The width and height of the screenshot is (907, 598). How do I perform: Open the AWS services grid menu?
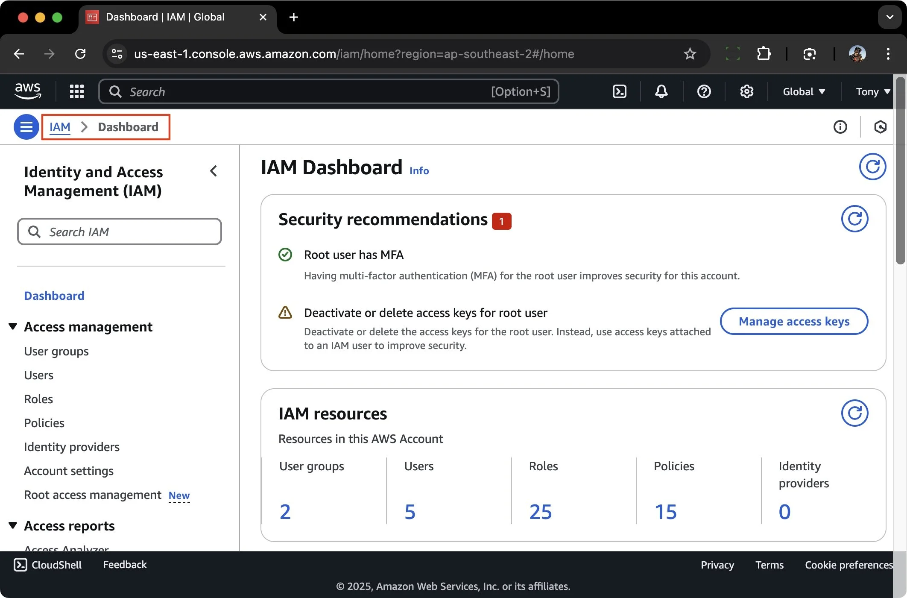(x=77, y=91)
